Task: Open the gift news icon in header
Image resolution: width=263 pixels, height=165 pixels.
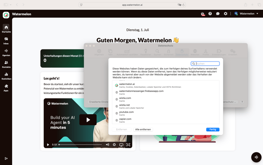Action: click(x=203, y=14)
